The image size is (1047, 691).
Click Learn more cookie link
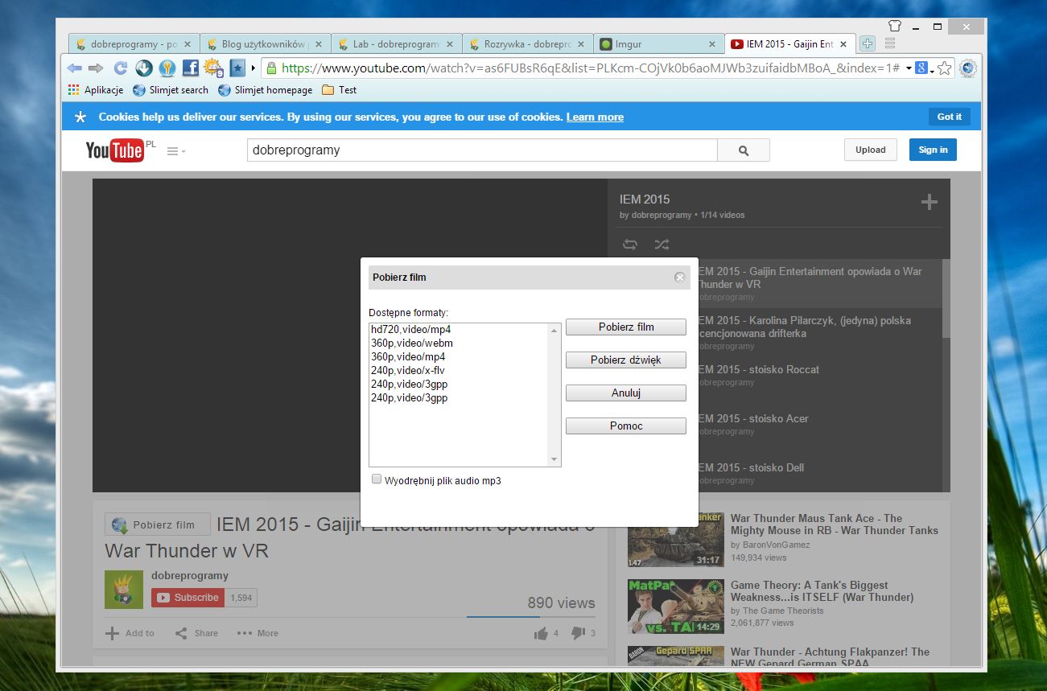[x=595, y=117]
